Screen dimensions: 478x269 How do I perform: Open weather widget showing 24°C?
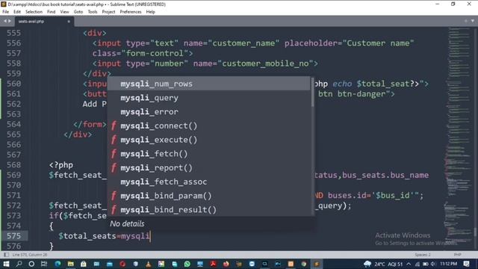pos(383,264)
